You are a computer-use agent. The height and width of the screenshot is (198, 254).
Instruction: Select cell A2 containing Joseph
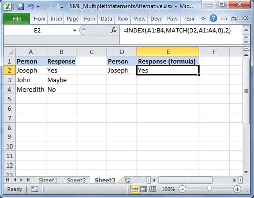(31, 70)
